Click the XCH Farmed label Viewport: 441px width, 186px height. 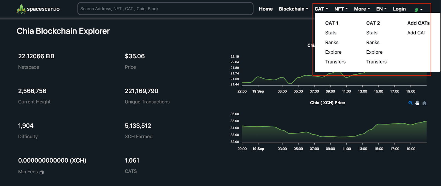[139, 136]
